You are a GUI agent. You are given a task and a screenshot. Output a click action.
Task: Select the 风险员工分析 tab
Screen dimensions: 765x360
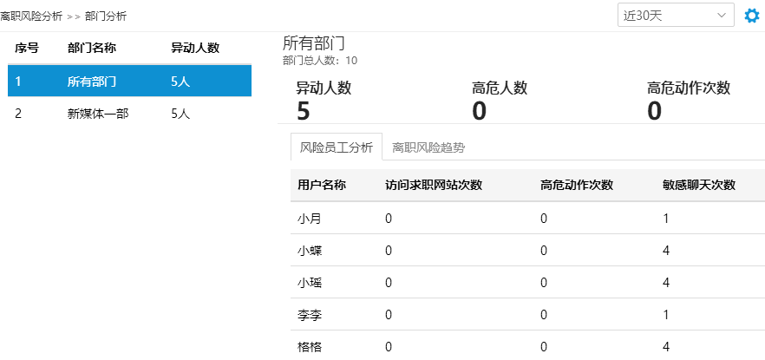pos(336,147)
